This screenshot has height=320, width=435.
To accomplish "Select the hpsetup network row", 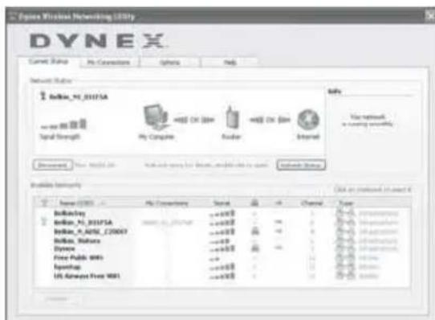I will (222, 267).
